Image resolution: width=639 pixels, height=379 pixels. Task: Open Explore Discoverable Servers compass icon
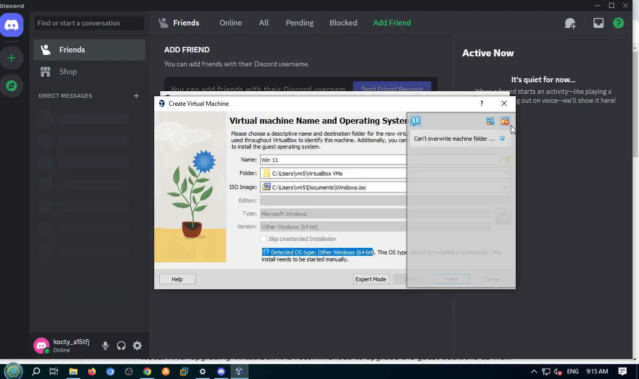(11, 86)
